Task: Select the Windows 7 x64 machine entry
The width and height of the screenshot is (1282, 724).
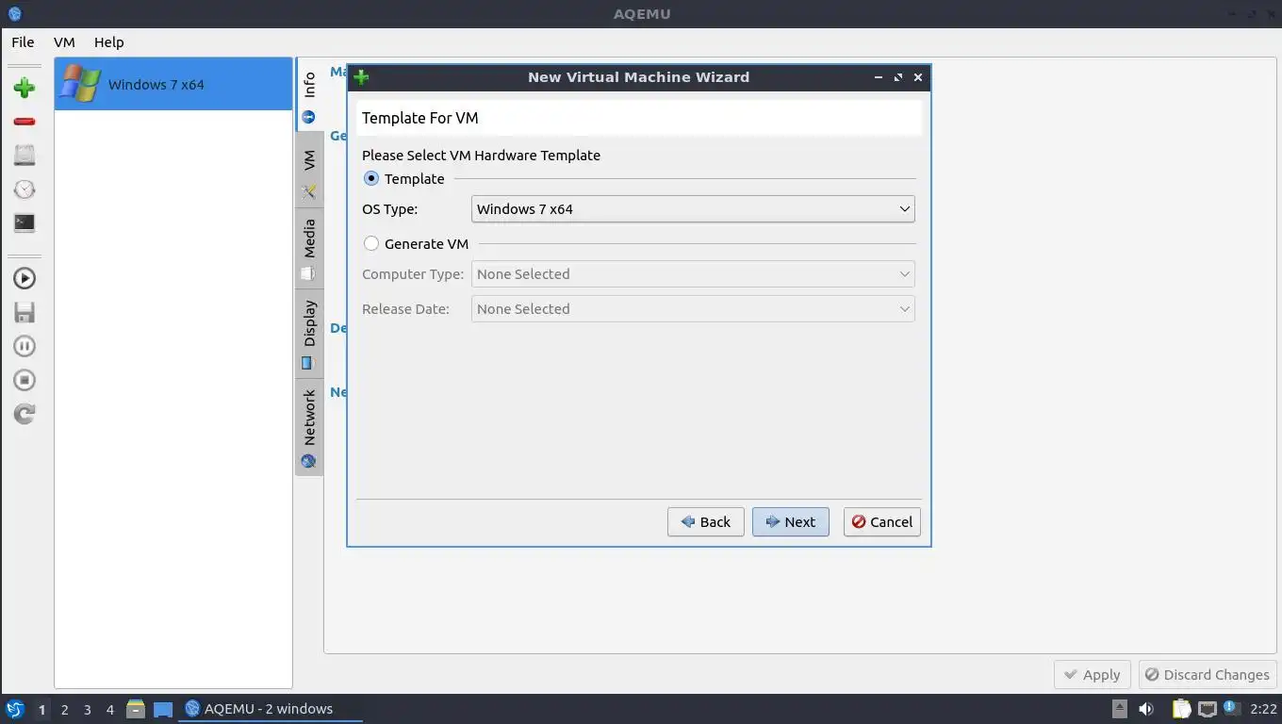Action: (173, 84)
